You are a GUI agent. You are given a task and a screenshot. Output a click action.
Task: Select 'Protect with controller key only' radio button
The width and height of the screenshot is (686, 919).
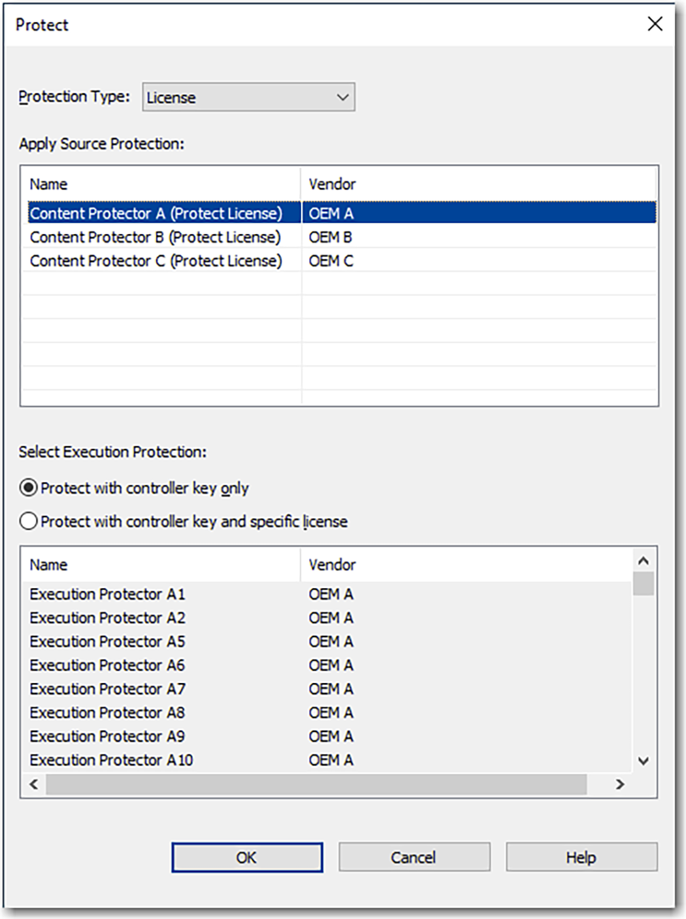29,488
